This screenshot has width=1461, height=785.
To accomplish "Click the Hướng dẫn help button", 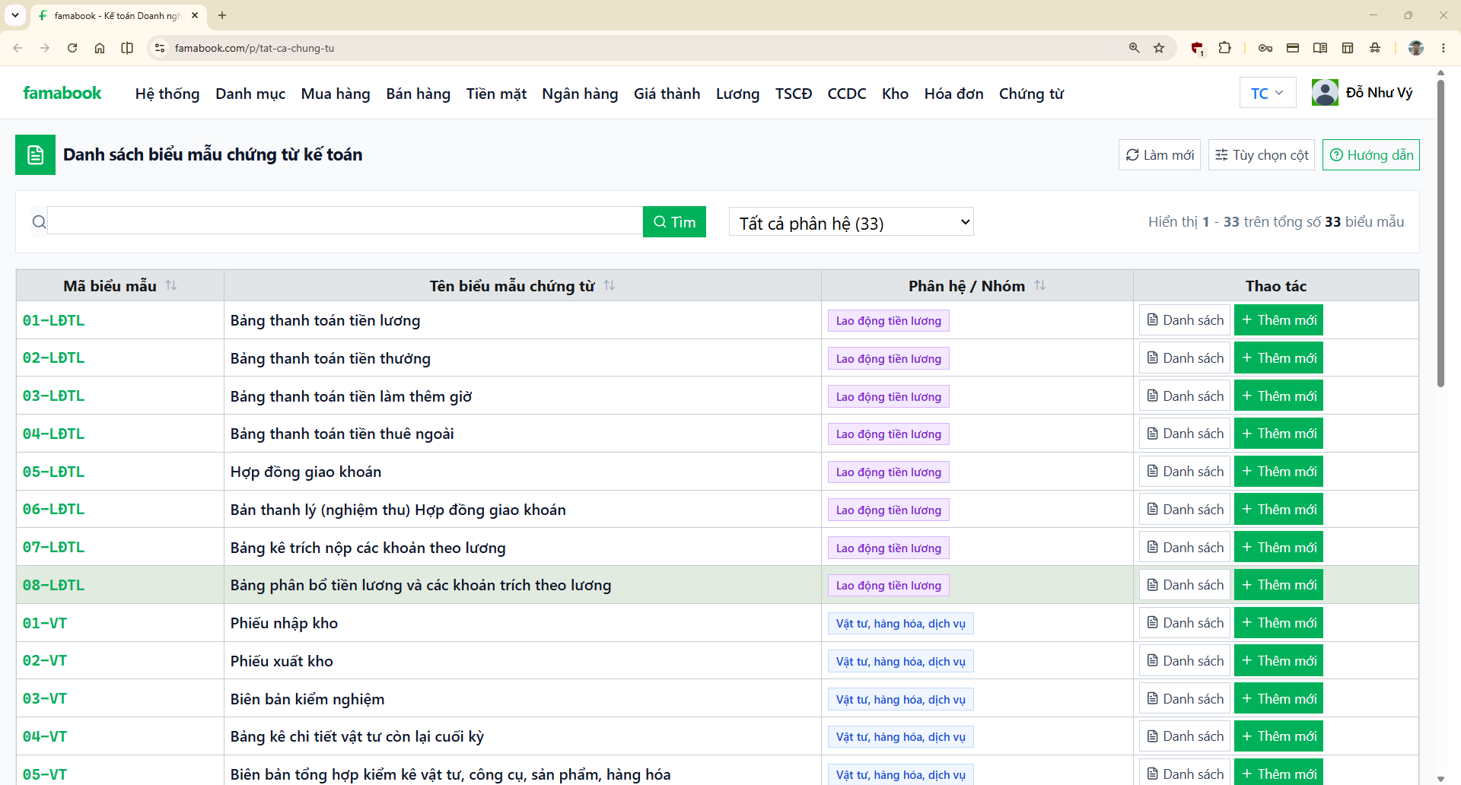I will (x=1371, y=155).
